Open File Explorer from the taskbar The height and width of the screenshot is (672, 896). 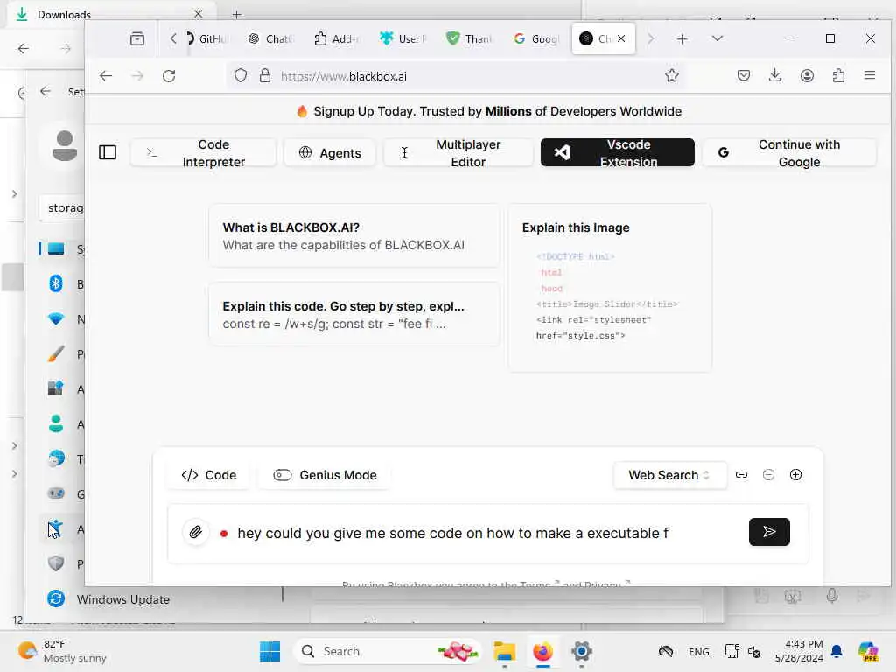pos(505,651)
